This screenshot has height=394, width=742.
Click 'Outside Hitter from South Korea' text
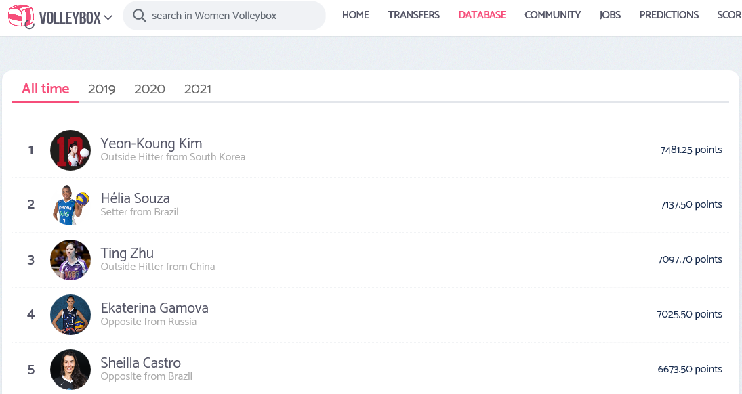(173, 157)
